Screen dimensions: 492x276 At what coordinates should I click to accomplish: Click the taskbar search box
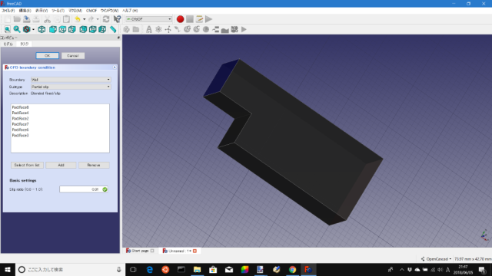[70, 269]
